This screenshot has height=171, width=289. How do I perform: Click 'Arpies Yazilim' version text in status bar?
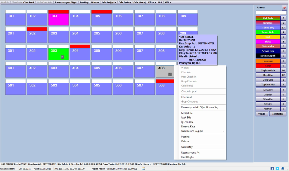(114, 169)
